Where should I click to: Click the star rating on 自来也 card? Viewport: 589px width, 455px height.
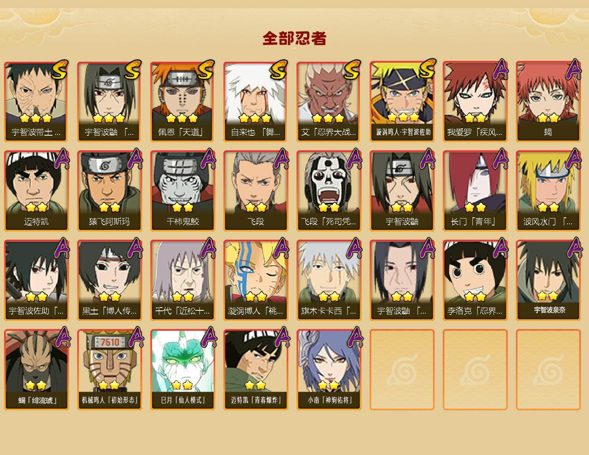[255, 118]
